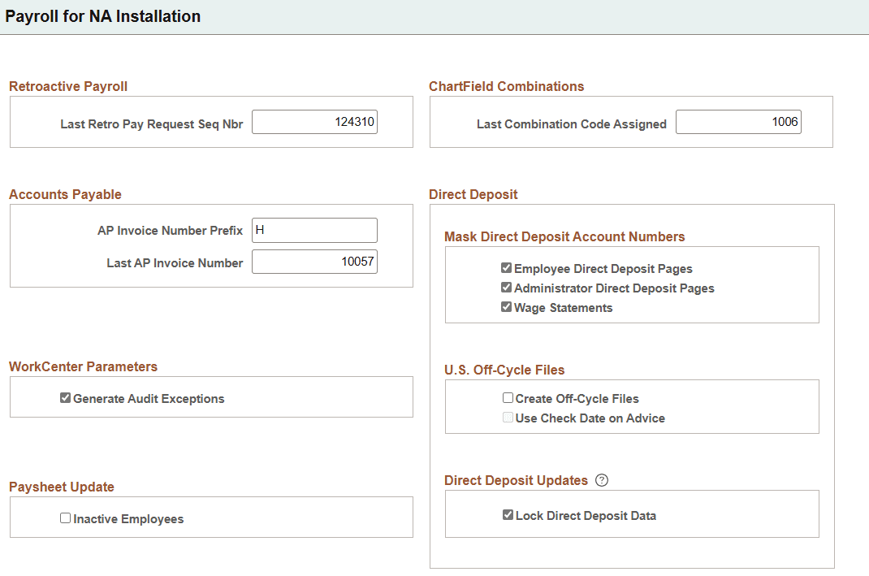Uncheck Lock Direct Deposit Data
Screen dimensions: 869x576
click(508, 513)
